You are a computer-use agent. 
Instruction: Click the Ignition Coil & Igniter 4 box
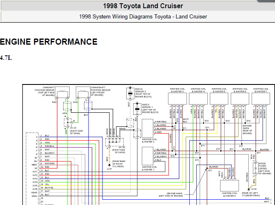coord(198,99)
